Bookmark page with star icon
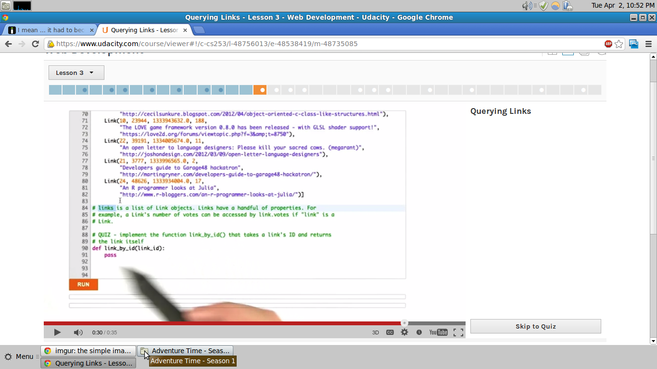The image size is (657, 369). pyautogui.click(x=619, y=44)
